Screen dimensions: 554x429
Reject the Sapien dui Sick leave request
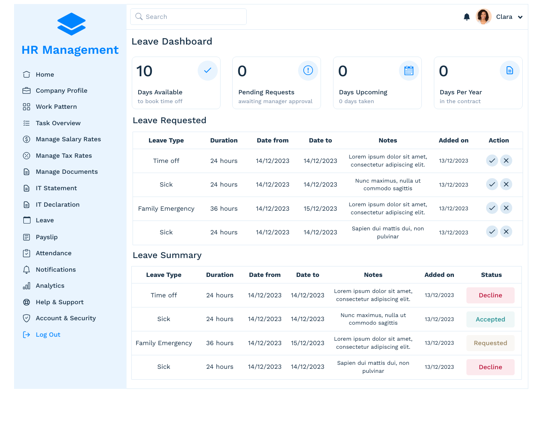pos(506,232)
